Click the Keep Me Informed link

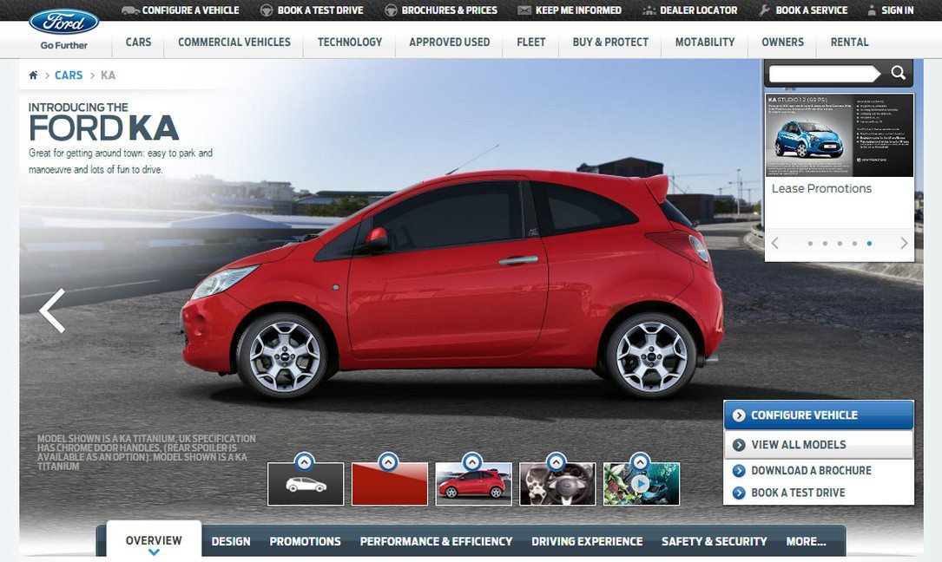578,10
